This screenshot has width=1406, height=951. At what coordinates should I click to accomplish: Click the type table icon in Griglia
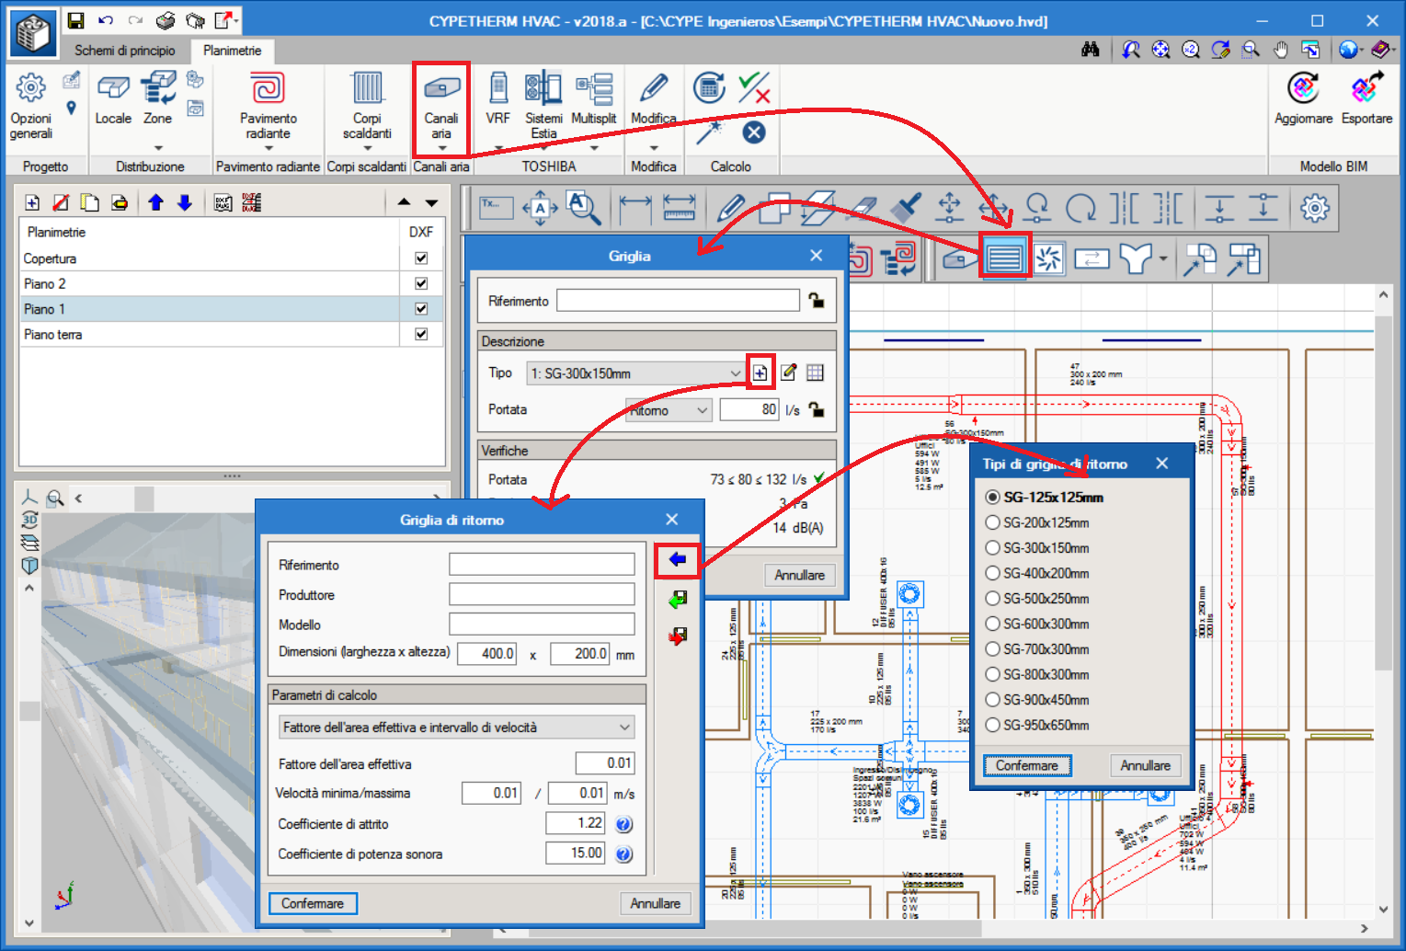coord(815,372)
